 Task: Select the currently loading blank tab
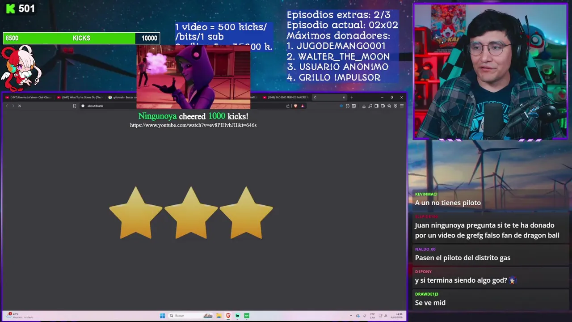tap(329, 97)
